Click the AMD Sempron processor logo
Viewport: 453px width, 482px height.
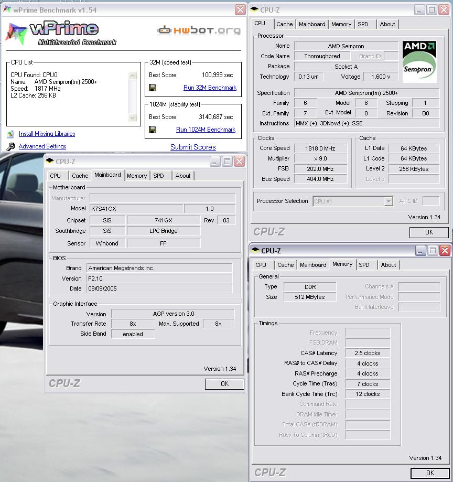click(419, 61)
